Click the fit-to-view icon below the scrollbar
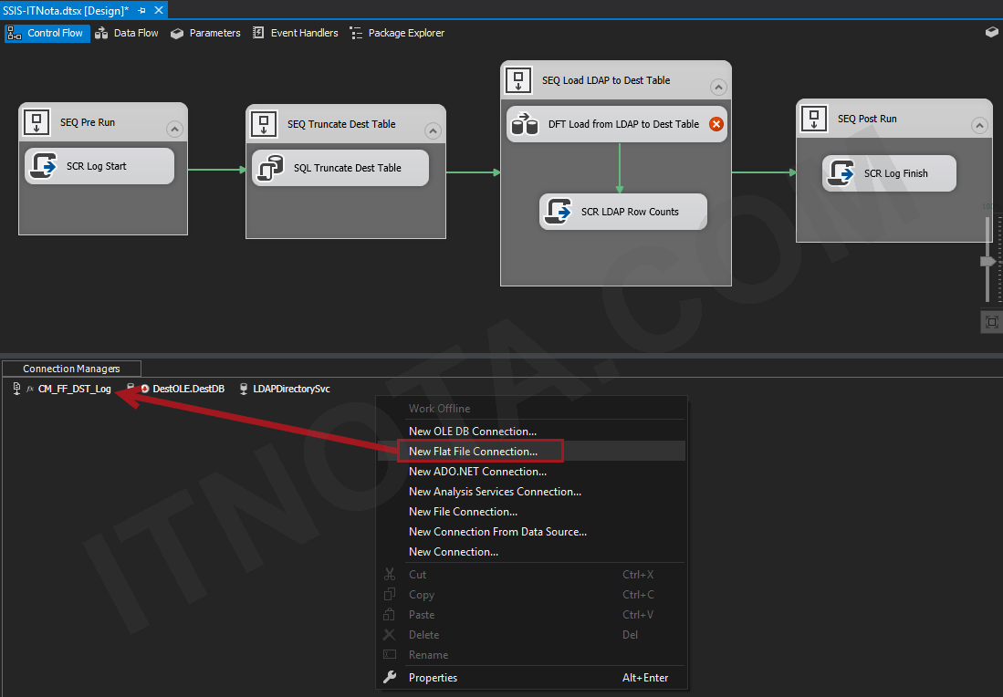 pos(991,321)
